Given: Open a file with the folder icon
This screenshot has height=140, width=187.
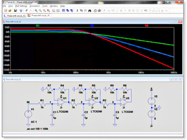Looking at the screenshot, I should [10, 11].
